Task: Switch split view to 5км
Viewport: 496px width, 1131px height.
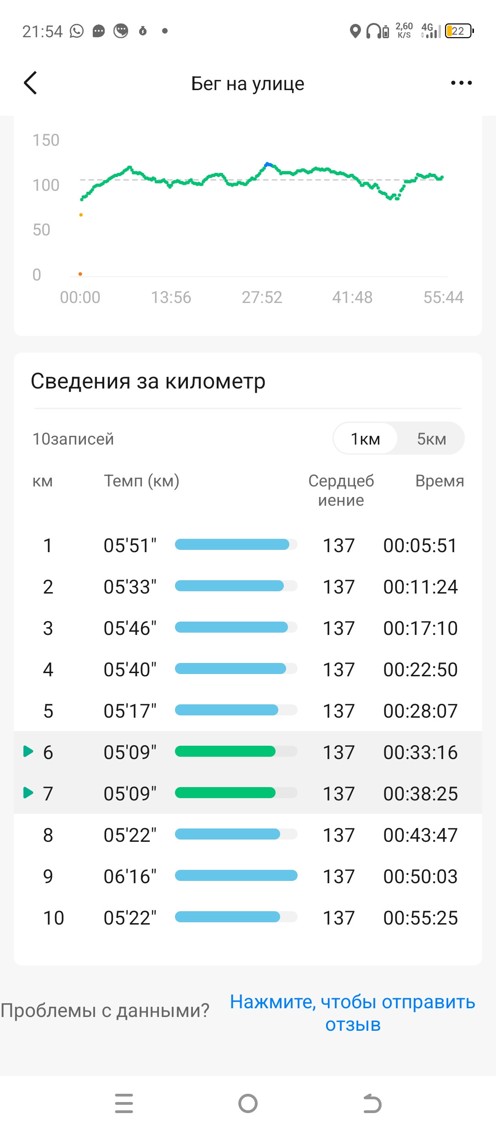Action: point(431,439)
